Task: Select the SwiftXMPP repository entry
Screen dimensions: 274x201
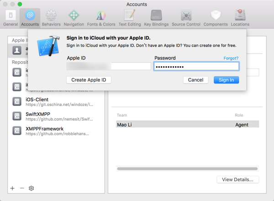Action: 56,116
